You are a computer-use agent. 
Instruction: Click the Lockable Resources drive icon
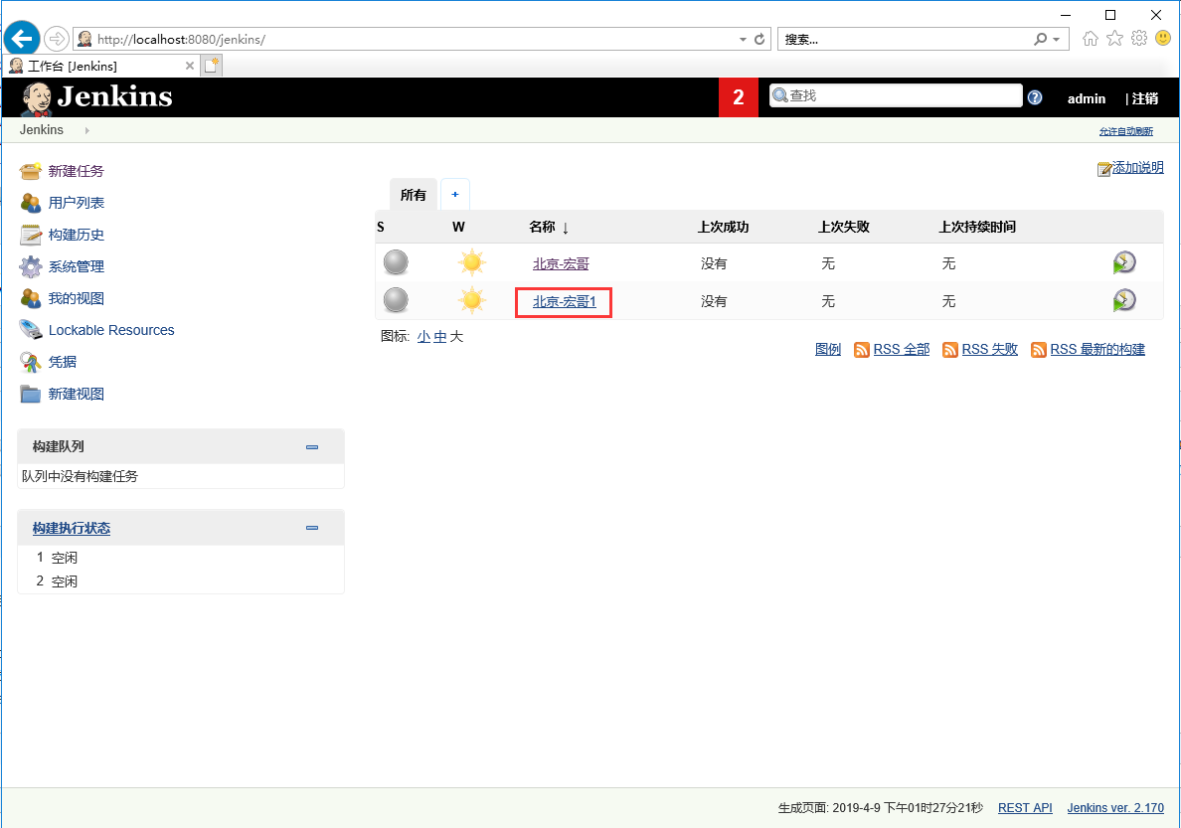[x=31, y=330]
